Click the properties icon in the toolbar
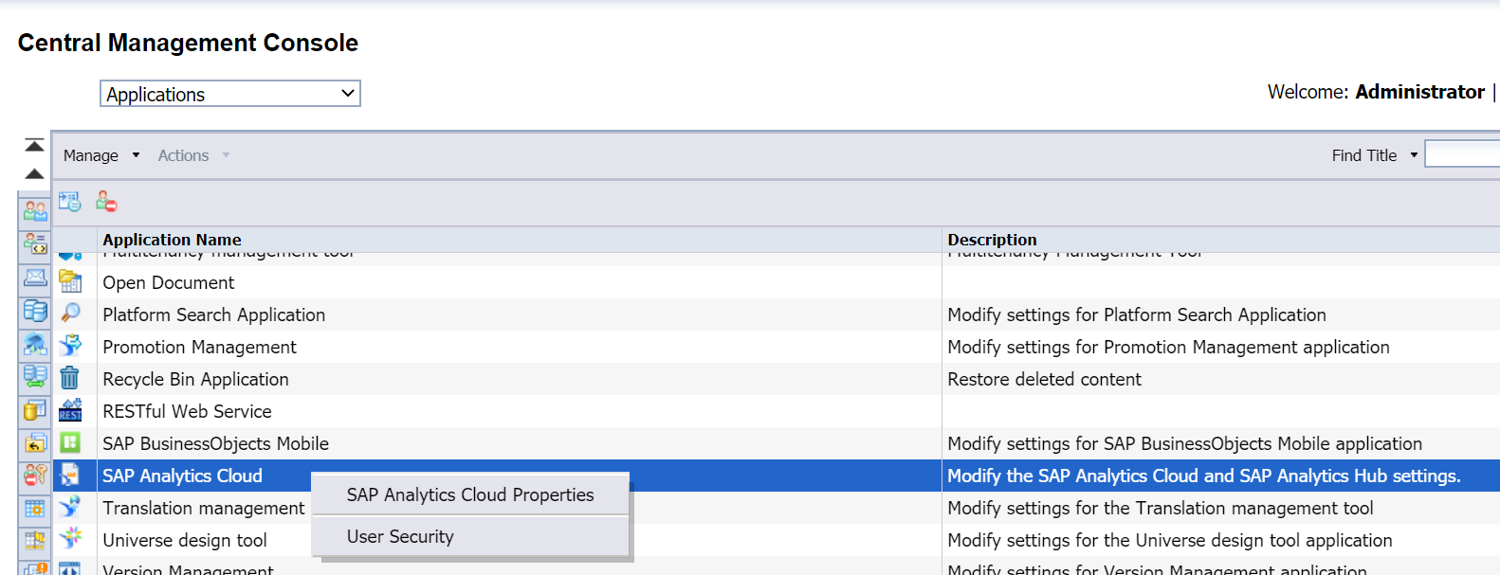Screen dimensions: 1500x575 [69, 201]
